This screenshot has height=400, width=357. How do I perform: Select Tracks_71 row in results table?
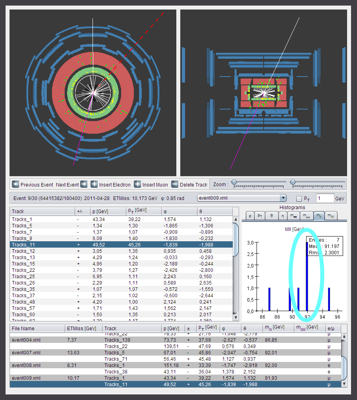coord(176,359)
